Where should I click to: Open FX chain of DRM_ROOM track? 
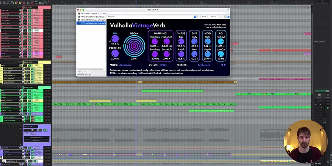pyautogui.click(x=30, y=20)
